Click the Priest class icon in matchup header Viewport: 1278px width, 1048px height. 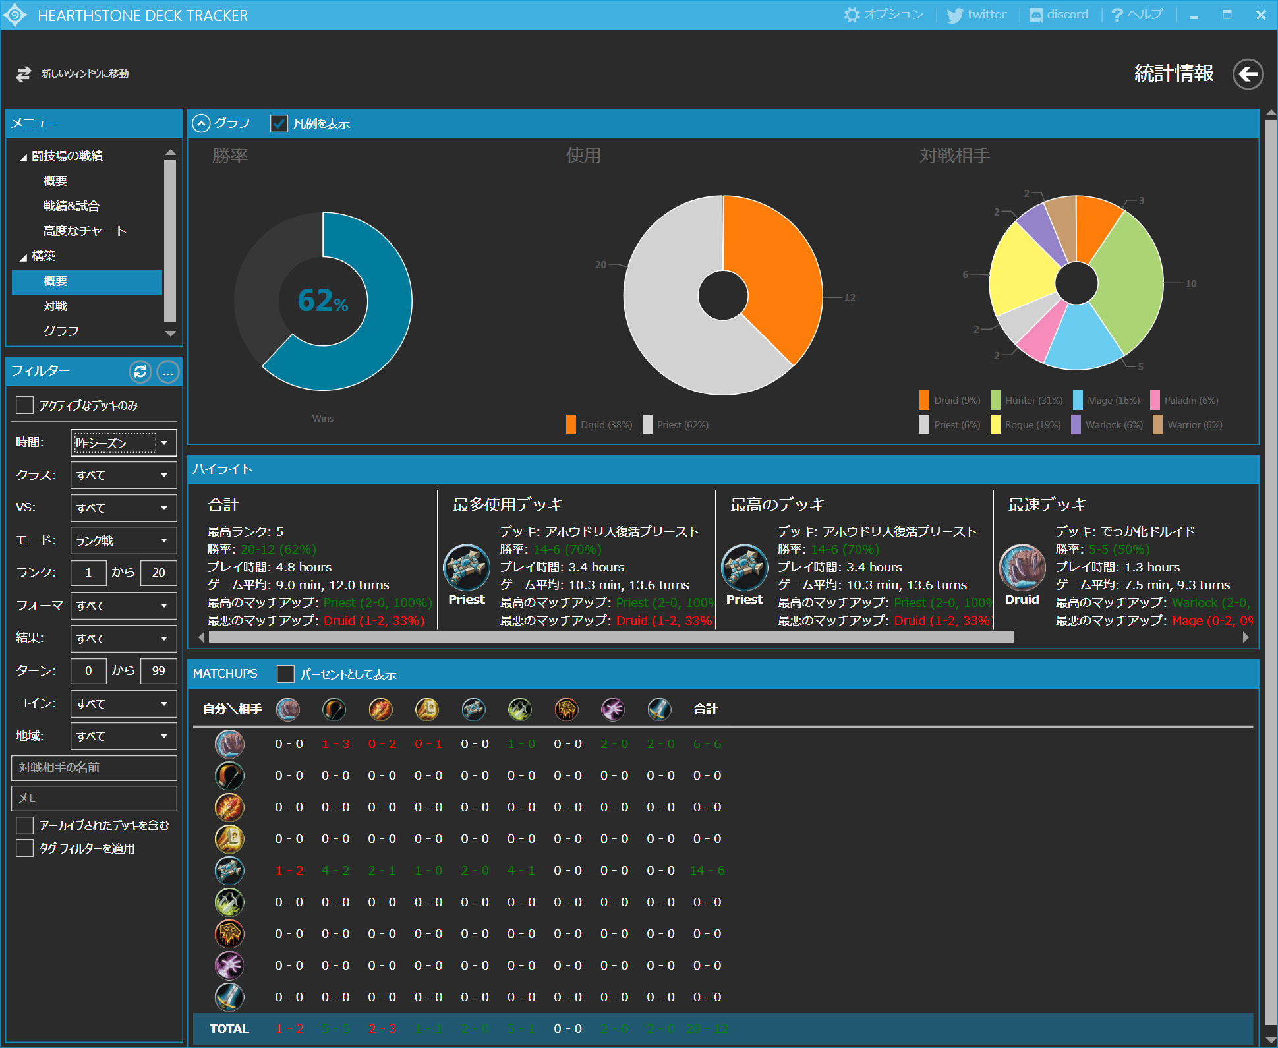click(x=473, y=709)
